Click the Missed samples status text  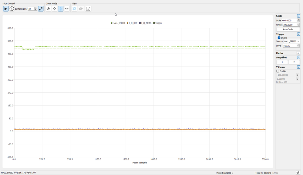pyautogui.click(x=224, y=173)
